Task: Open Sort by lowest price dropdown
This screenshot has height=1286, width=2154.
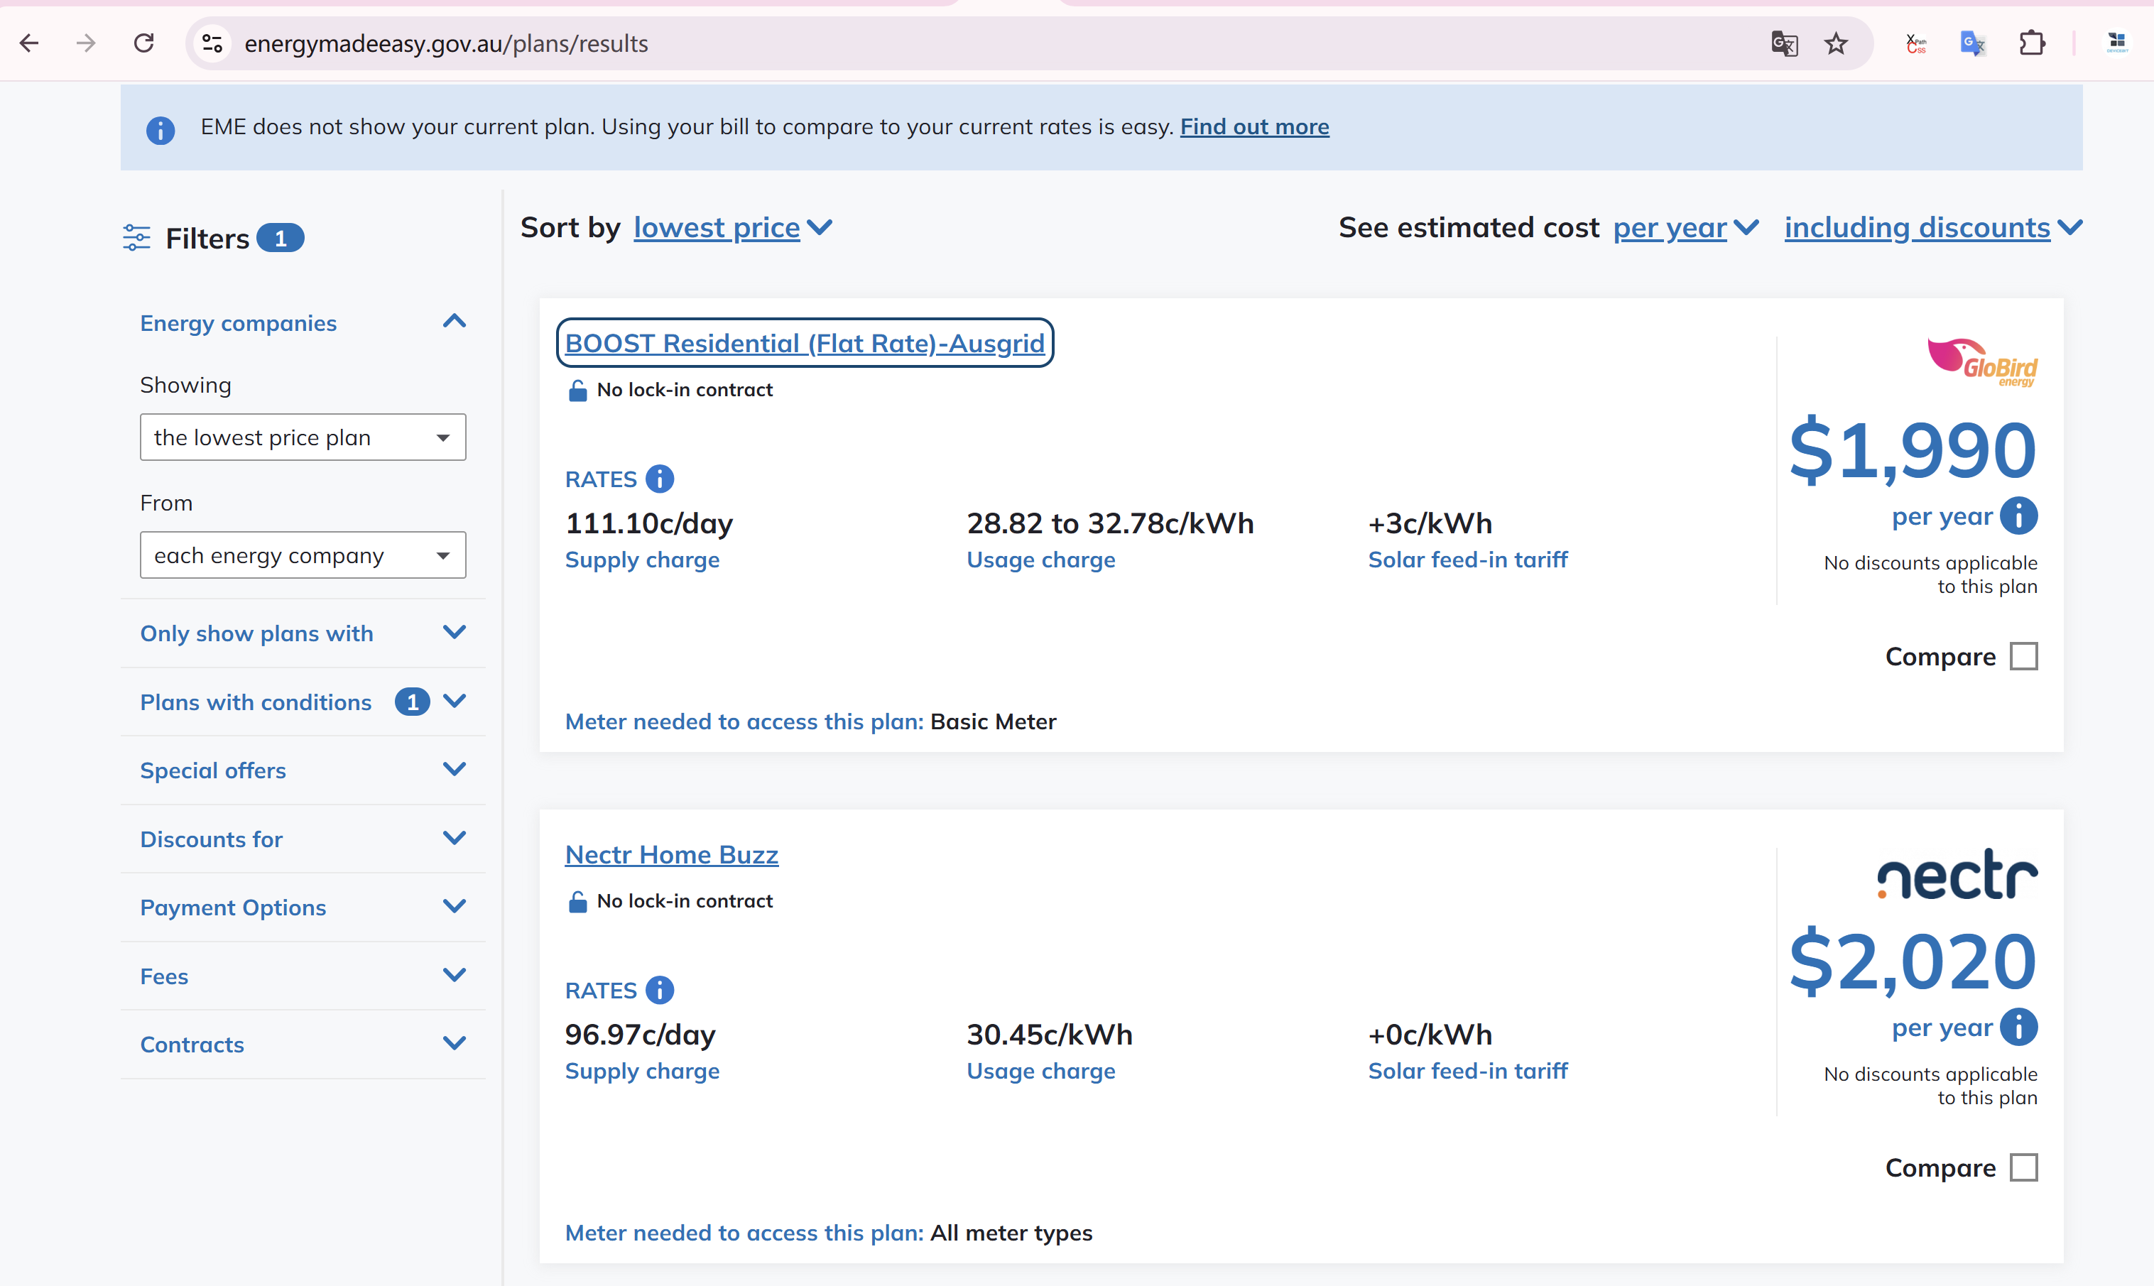Action: [732, 228]
